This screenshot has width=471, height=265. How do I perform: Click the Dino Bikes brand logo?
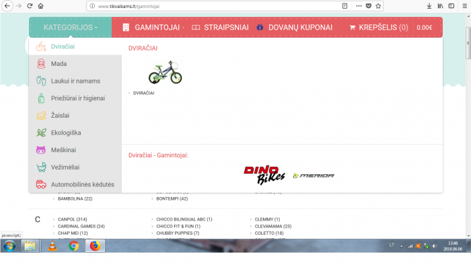pos(264,175)
